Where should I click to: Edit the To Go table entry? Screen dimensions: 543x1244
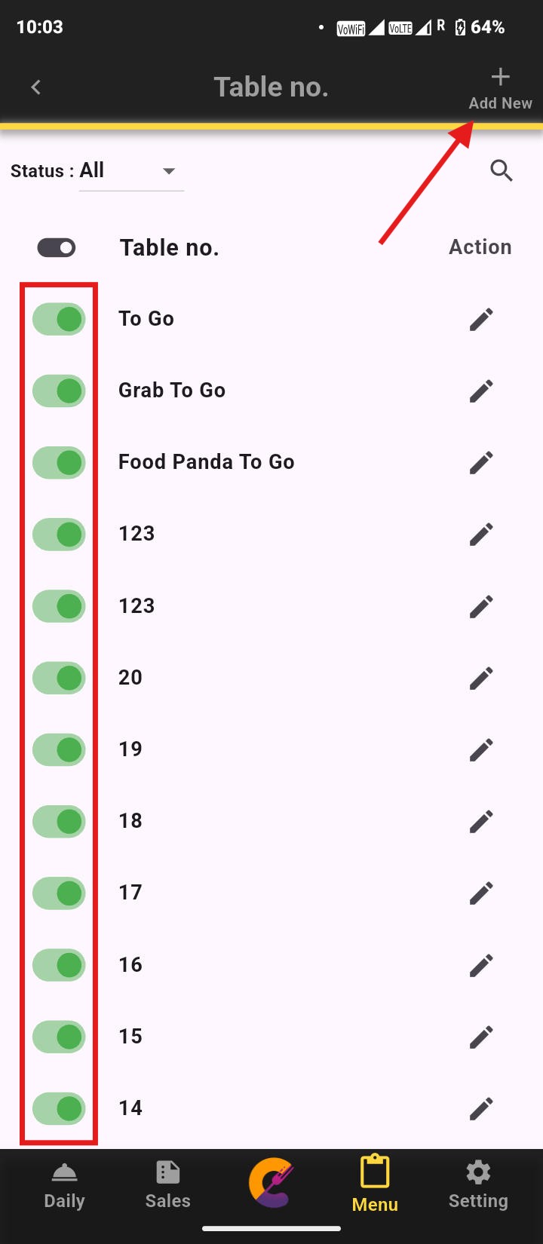coord(481,319)
